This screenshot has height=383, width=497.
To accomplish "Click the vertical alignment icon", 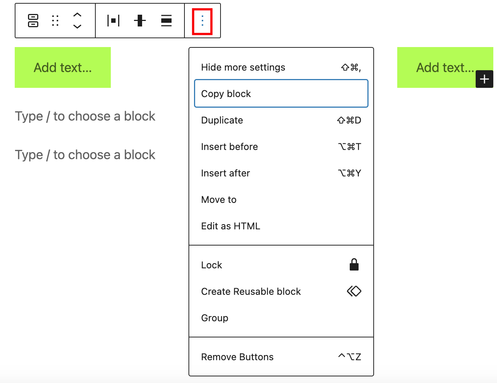I will (x=140, y=21).
